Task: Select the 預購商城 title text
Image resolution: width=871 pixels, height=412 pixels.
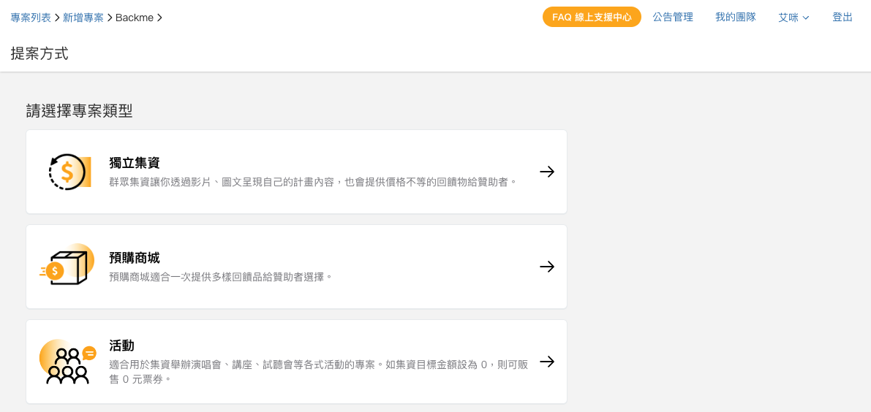Action: pyautogui.click(x=135, y=258)
